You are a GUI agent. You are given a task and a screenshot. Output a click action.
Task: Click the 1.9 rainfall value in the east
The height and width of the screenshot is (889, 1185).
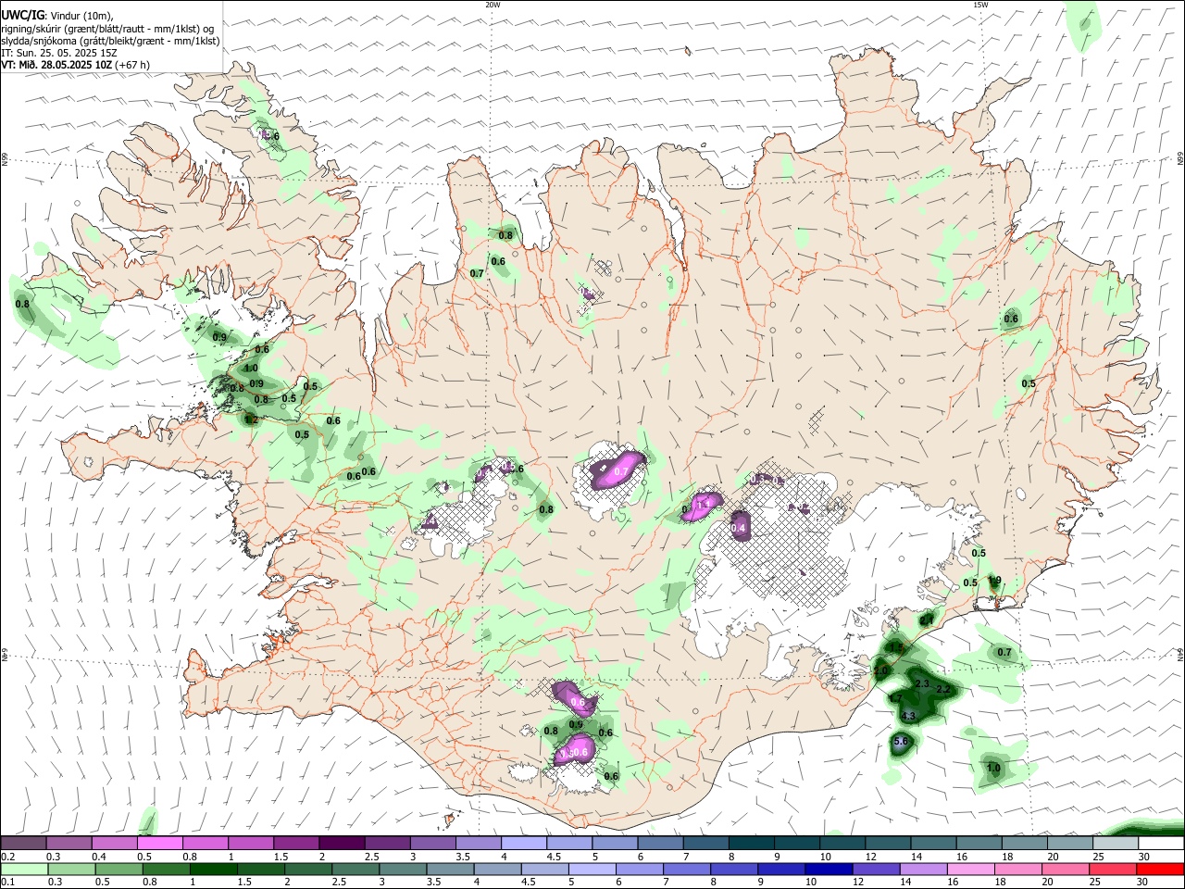pyautogui.click(x=995, y=581)
